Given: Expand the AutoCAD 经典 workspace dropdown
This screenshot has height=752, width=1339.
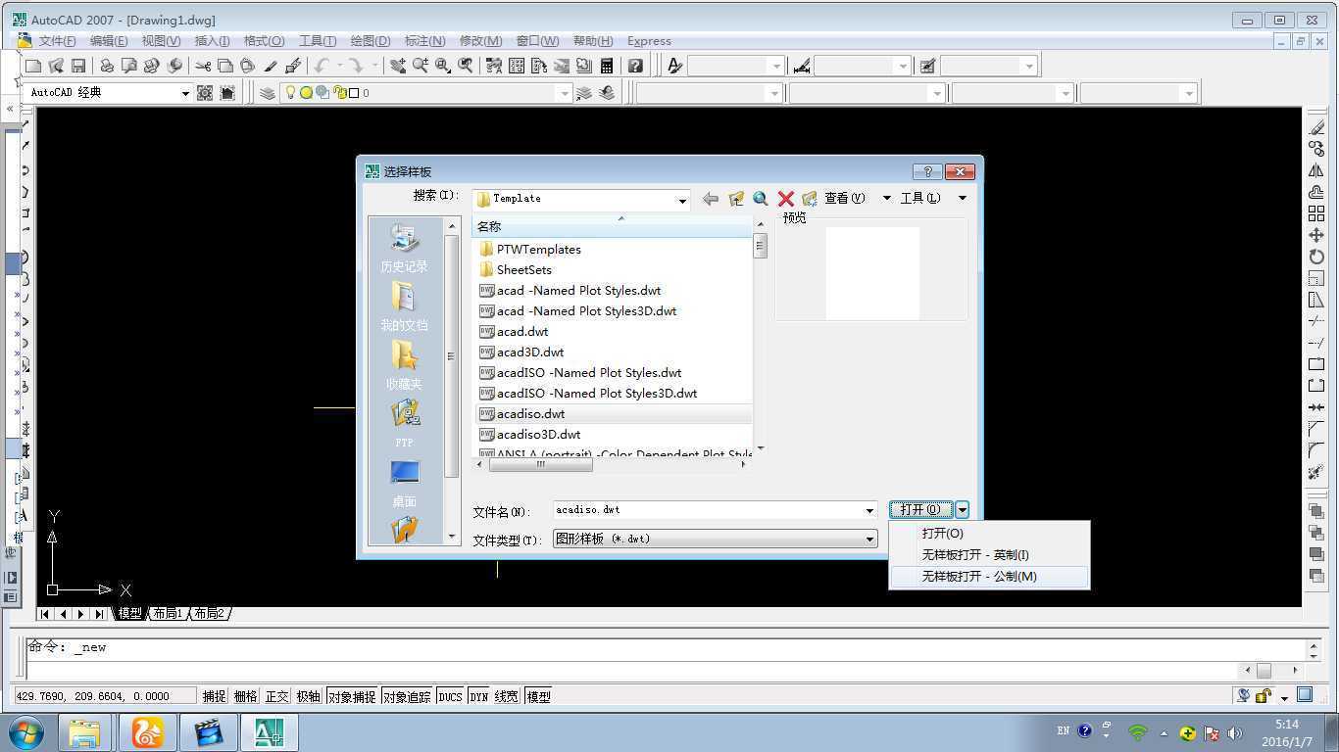Looking at the screenshot, I should point(184,93).
